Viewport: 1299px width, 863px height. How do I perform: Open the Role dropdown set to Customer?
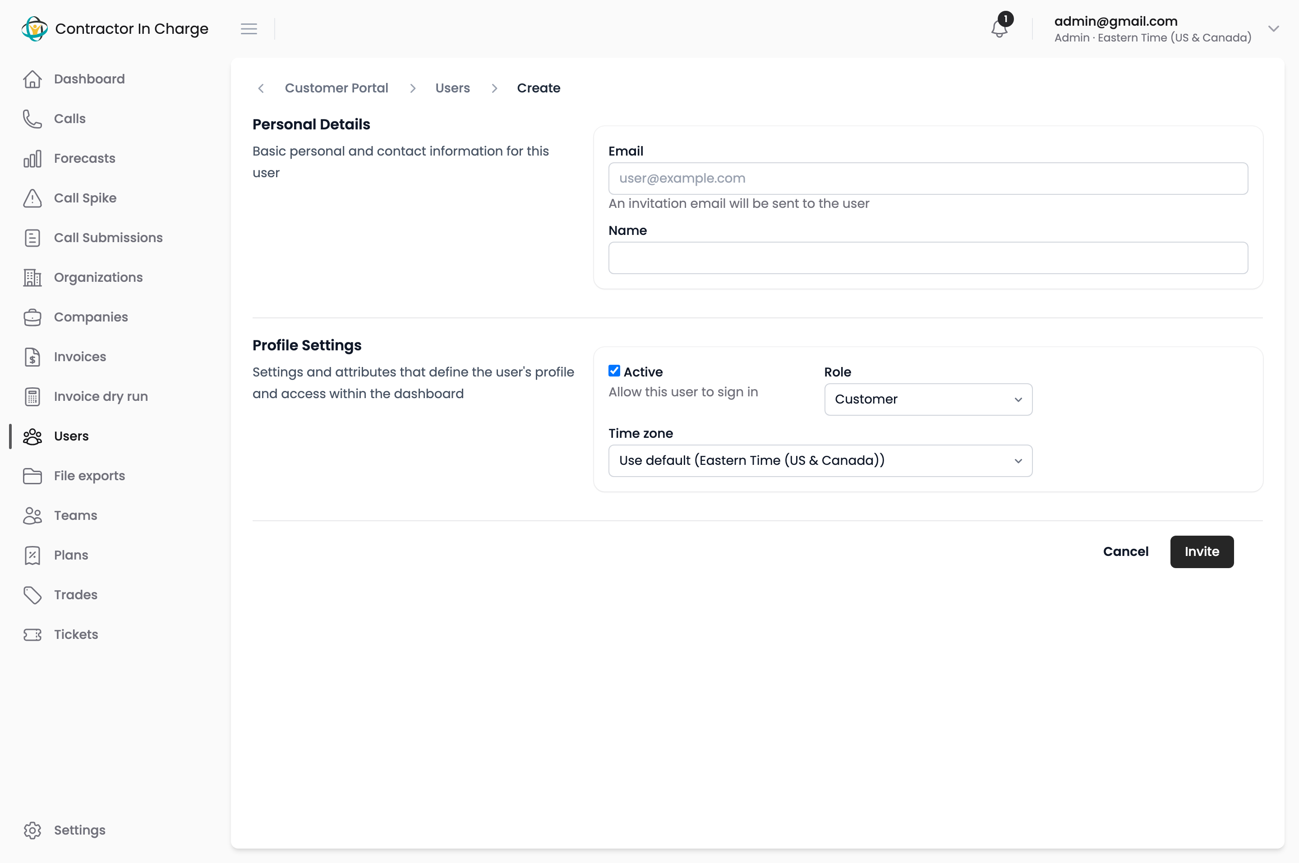(x=928, y=399)
